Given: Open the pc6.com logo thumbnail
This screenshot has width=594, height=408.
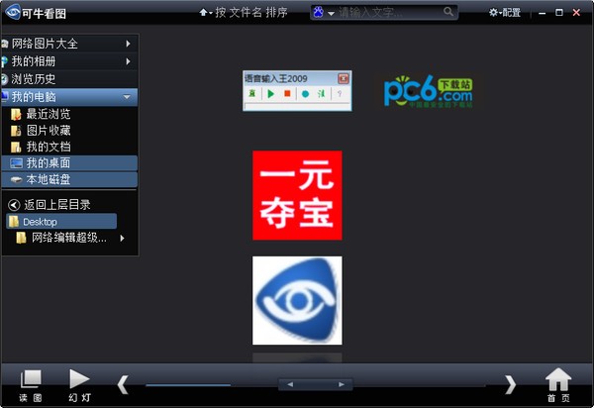Looking at the screenshot, I should (x=428, y=91).
